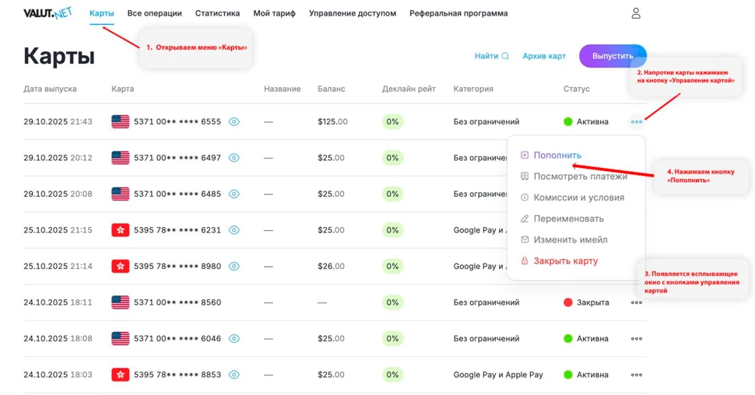Image resolution: width=755 pixels, height=395 pixels.
Task: Toggle eye icon for card ending 8980
Action: pos(234,266)
